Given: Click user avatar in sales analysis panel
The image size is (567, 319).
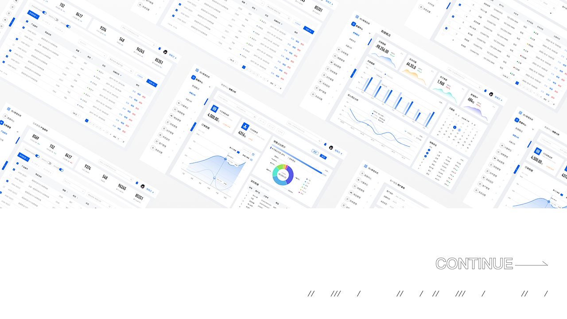Looking at the screenshot, I should (331, 148).
